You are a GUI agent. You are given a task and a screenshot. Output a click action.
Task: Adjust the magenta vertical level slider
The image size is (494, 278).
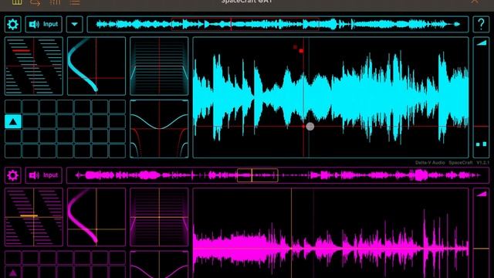click(481, 233)
